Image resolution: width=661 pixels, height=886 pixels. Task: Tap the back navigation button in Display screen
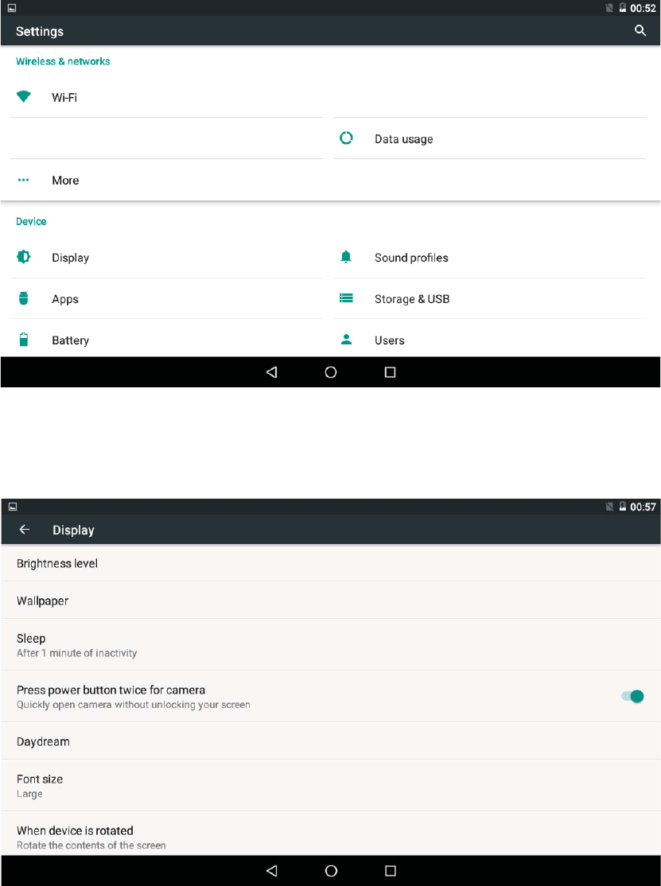coord(272,870)
